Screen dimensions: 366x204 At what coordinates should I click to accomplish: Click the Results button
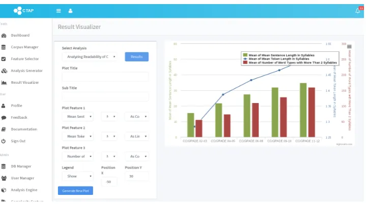click(136, 57)
